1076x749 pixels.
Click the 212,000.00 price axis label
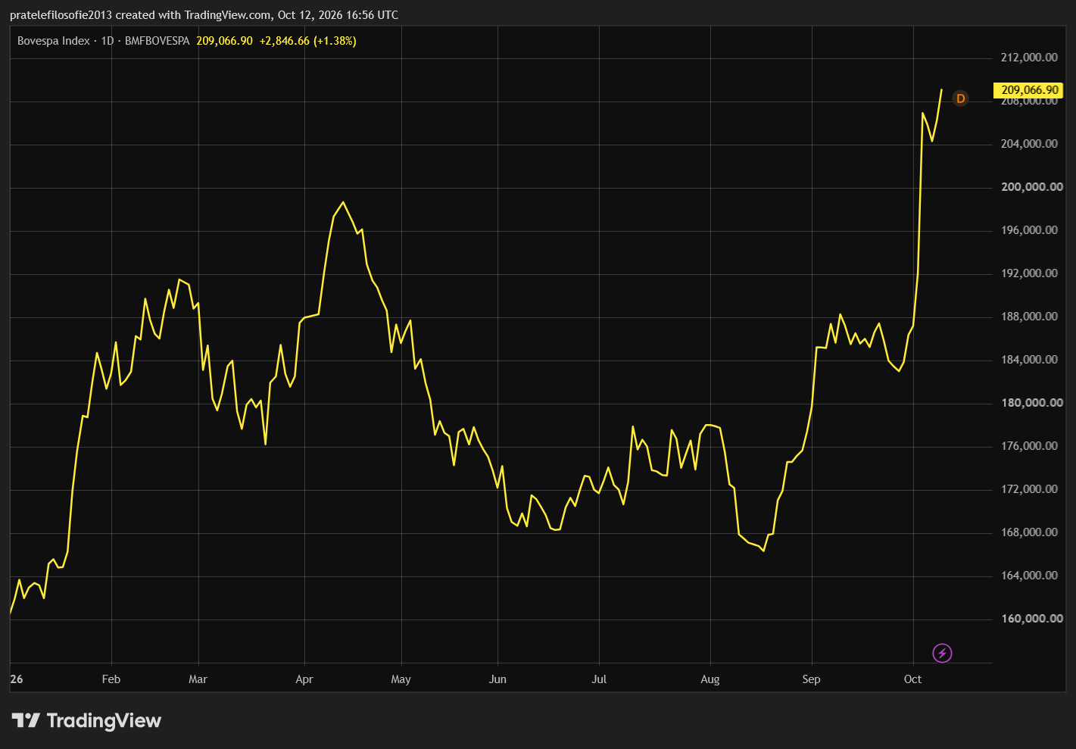(x=1029, y=58)
